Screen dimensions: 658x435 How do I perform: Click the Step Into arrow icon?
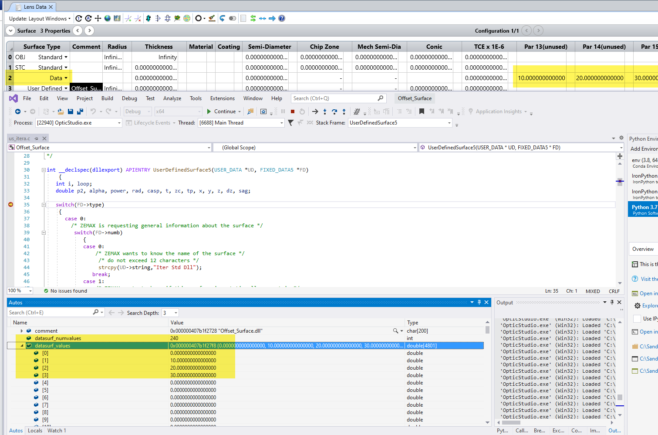tap(325, 111)
